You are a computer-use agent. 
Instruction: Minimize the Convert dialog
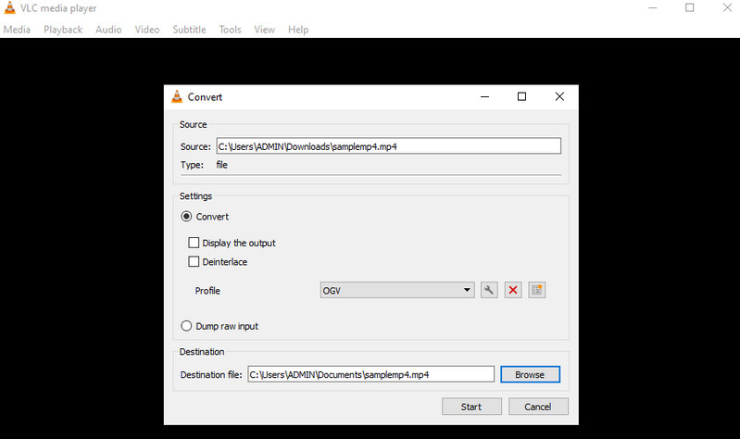click(484, 96)
